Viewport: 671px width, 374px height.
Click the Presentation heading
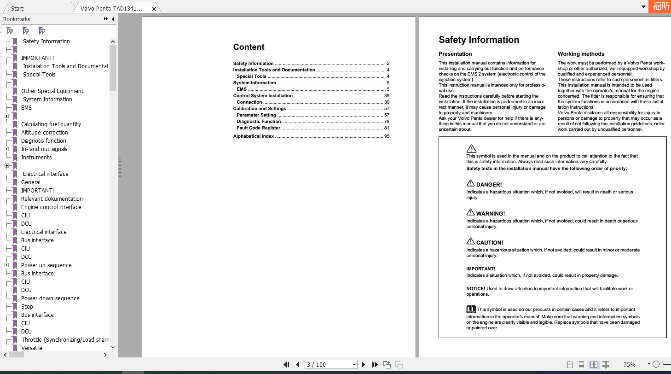(455, 54)
